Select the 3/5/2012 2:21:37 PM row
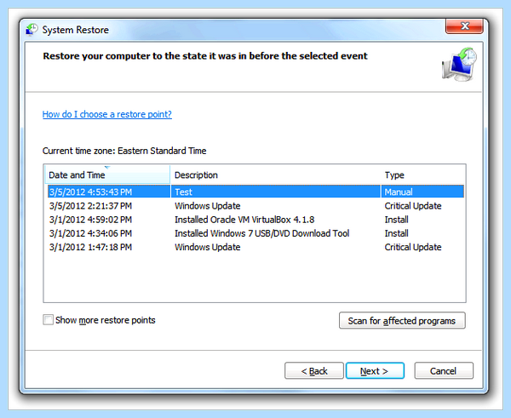This screenshot has width=511, height=418. pyautogui.click(x=255, y=205)
